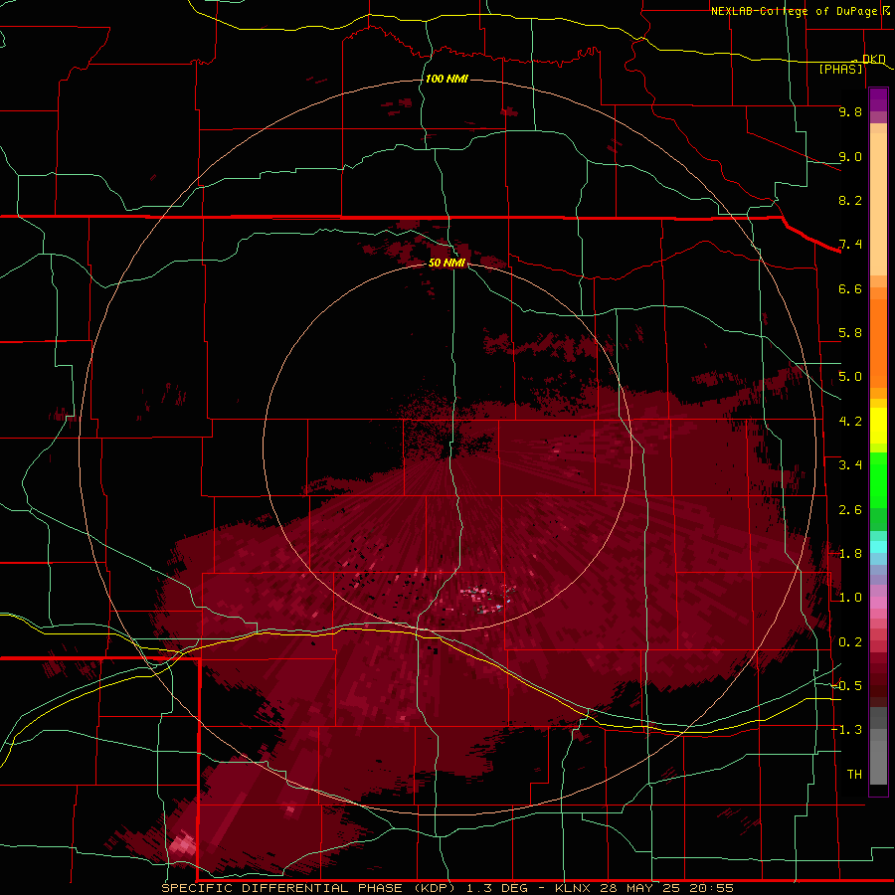Click the 1.0 value on the legend
This screenshot has height=895, width=895.
click(x=850, y=598)
